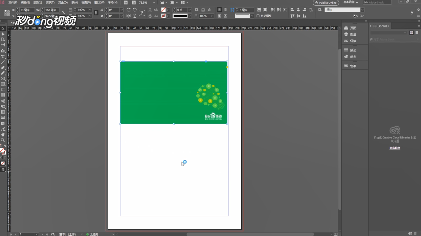The height and width of the screenshot is (236, 421).
Task: Open the 对象(O) menu
Action: pos(63,2)
